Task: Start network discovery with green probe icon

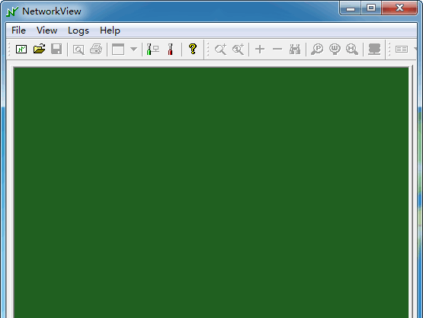Action: [152, 50]
